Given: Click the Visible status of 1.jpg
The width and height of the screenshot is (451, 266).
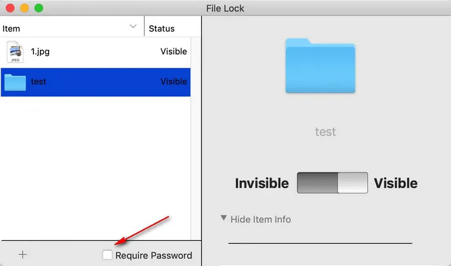Looking at the screenshot, I should coord(174,52).
